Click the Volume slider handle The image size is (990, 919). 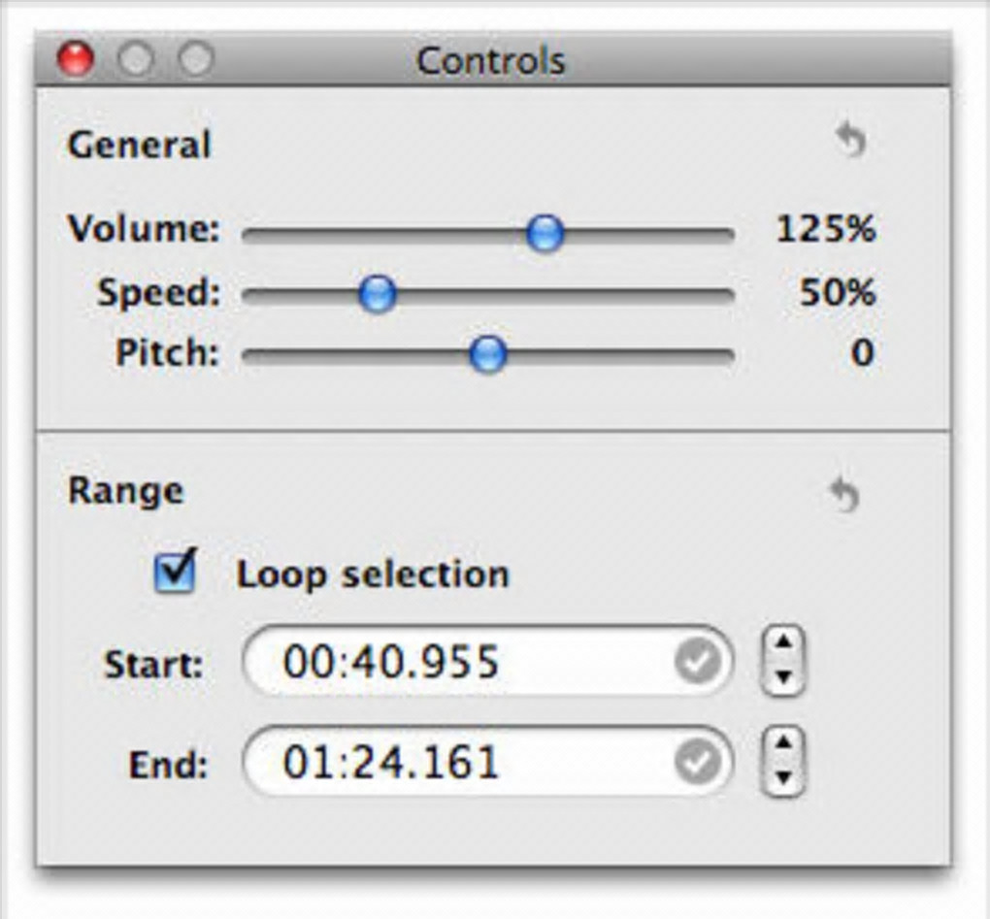coord(544,232)
